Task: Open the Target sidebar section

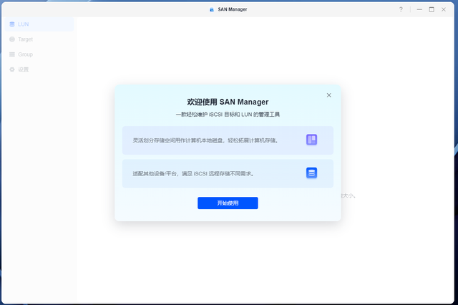Action: click(39, 39)
